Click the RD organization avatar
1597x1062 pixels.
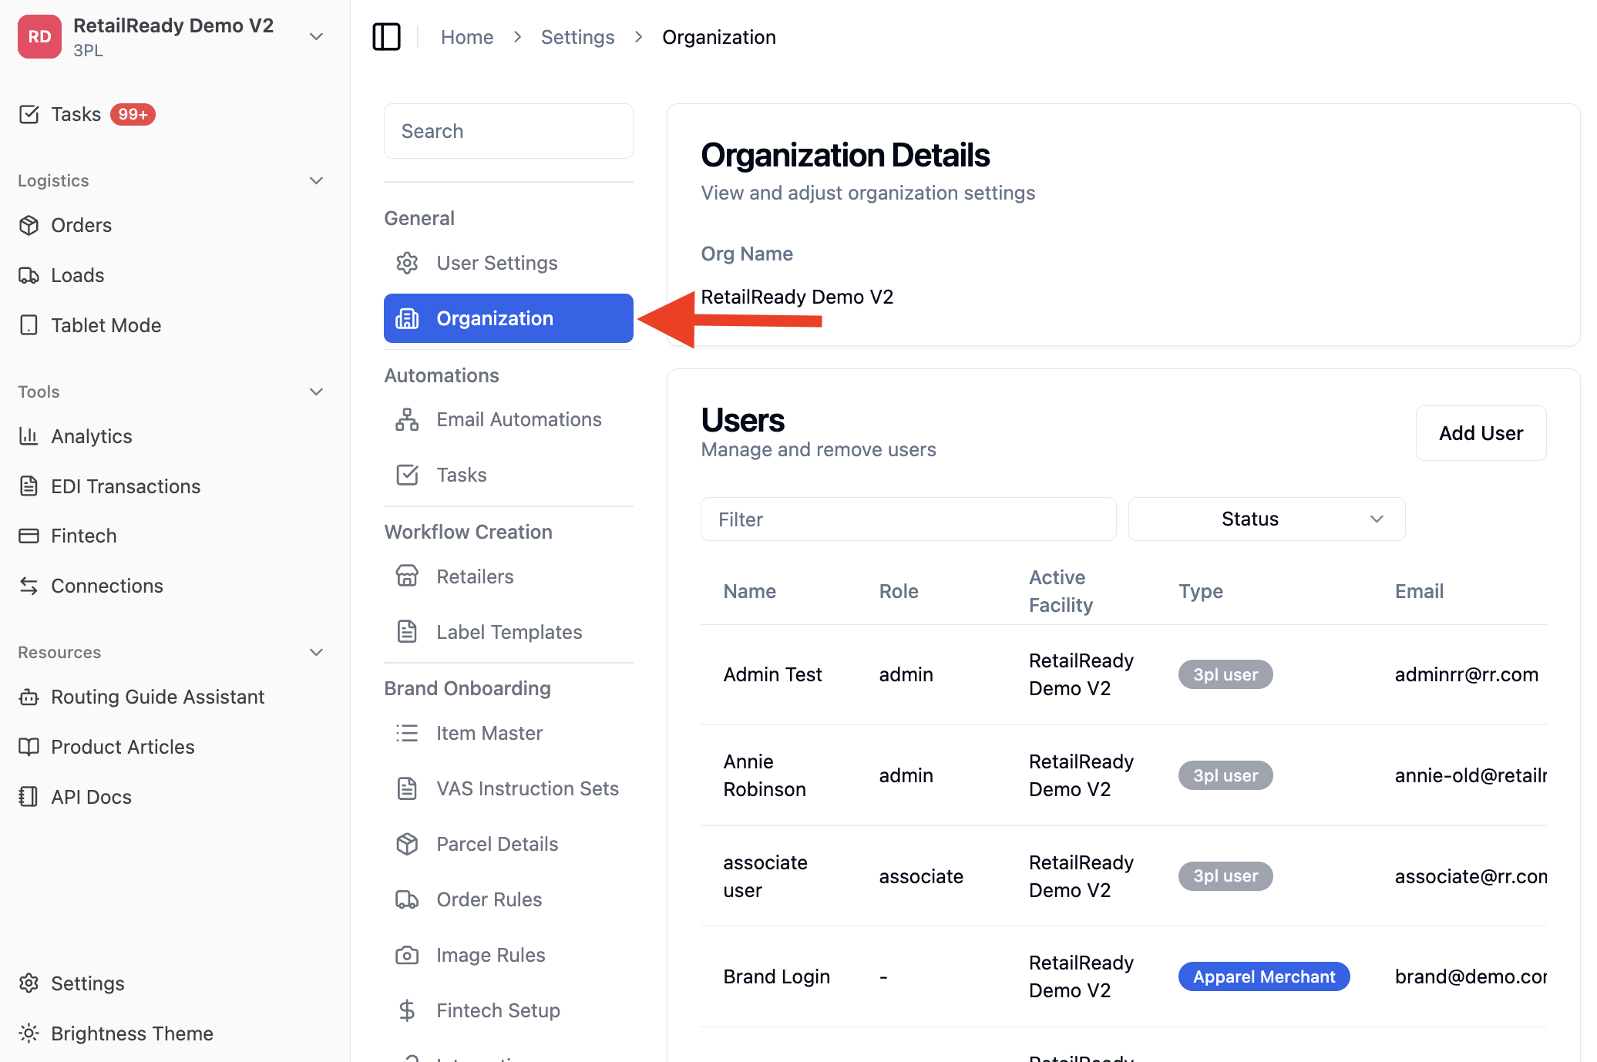coord(39,36)
